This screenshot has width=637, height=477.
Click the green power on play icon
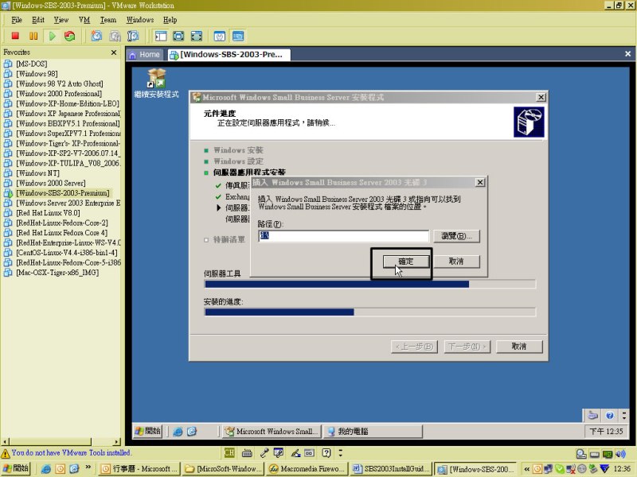52,36
